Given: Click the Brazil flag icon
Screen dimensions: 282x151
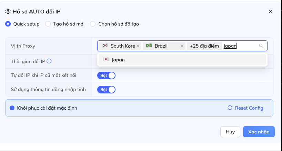Looking at the screenshot, I should click(149, 46).
